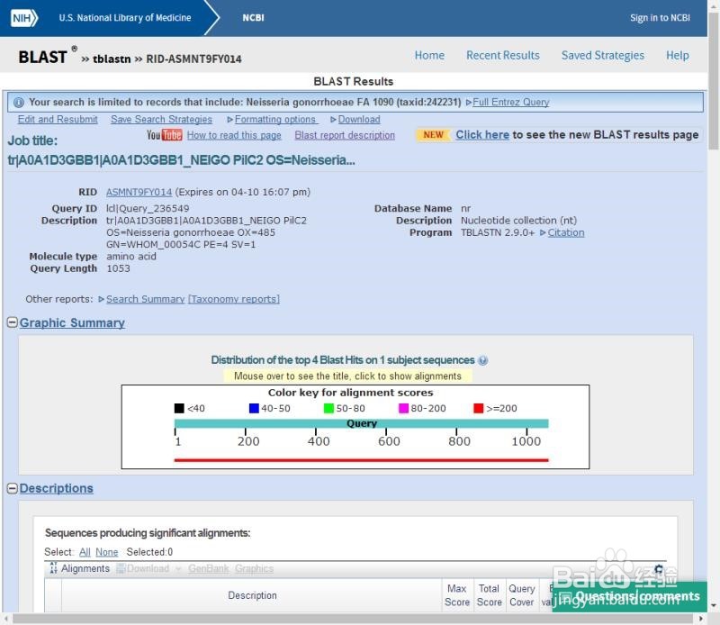Sign in to NCBI
This screenshot has height=625, width=720.
point(660,18)
